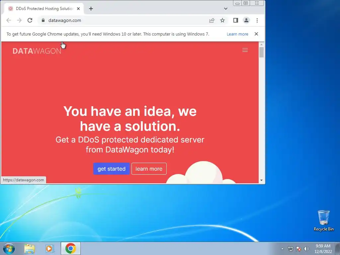Close the DDoS Protected Hosting tab
Image resolution: width=340 pixels, height=255 pixels.
coord(78,9)
